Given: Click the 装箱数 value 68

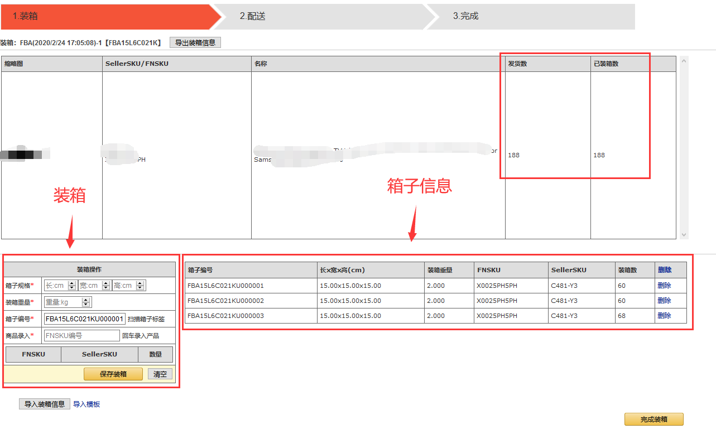Looking at the screenshot, I should 622,316.
